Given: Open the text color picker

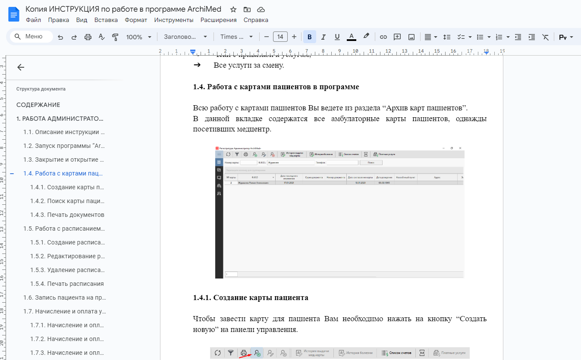Looking at the screenshot, I should click(352, 37).
